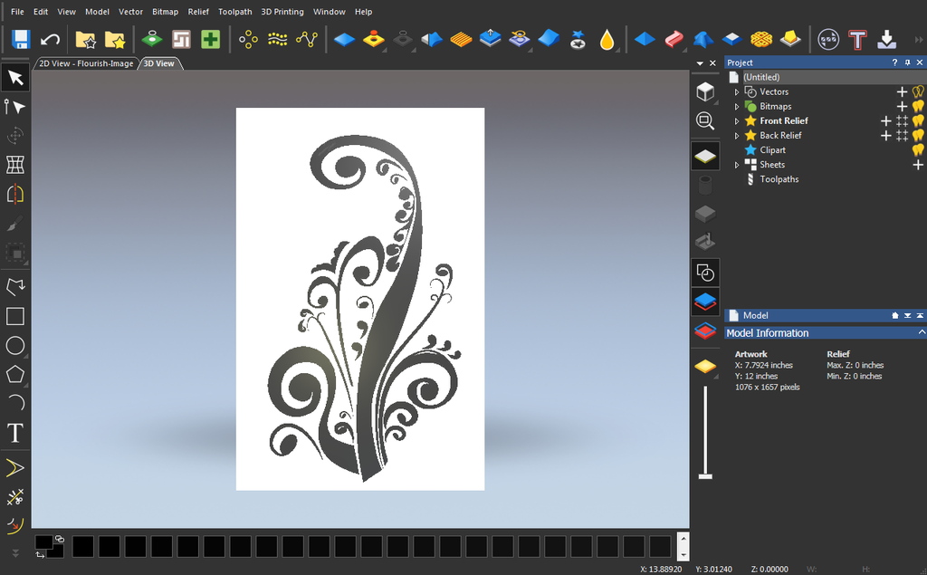Select the Polyline creation tool
The width and height of the screenshot is (927, 575).
point(14,286)
